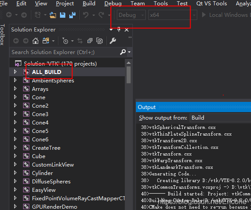
Task: Open the x64 platform dropdown
Action: tap(172, 15)
